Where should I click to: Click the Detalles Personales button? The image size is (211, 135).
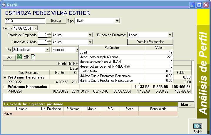[150, 42]
